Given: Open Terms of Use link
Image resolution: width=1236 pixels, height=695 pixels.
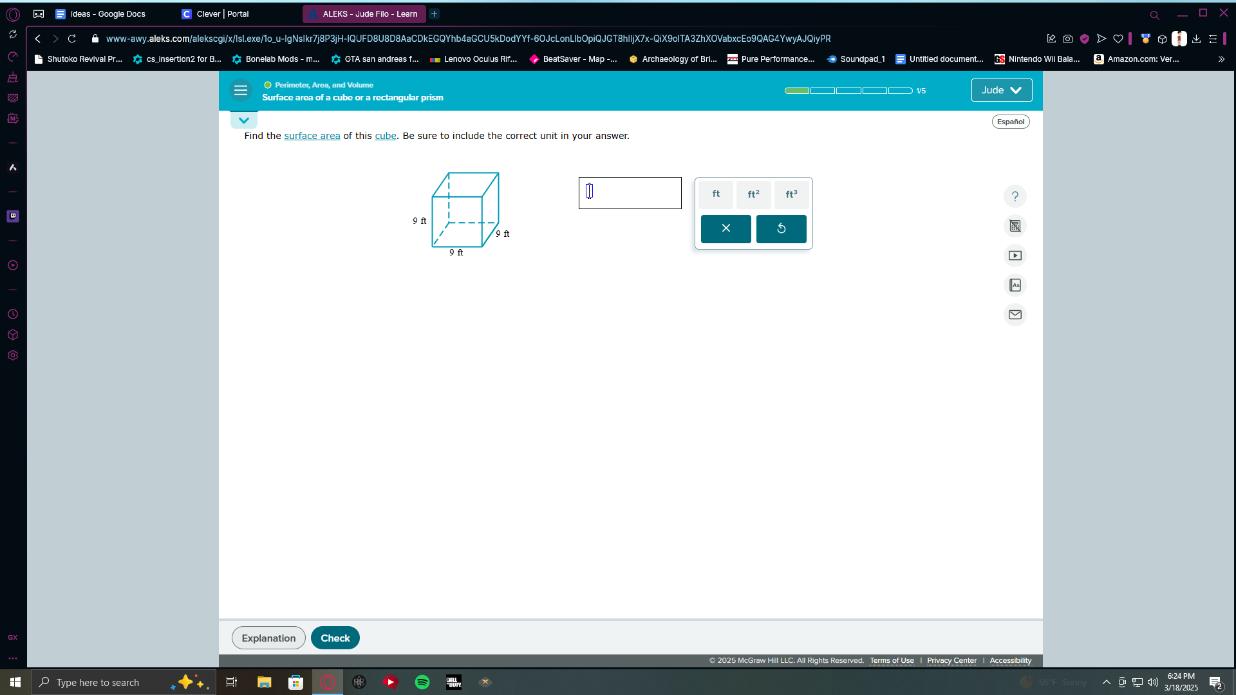Looking at the screenshot, I should click(x=892, y=661).
